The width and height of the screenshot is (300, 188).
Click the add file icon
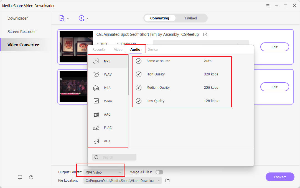62,18
